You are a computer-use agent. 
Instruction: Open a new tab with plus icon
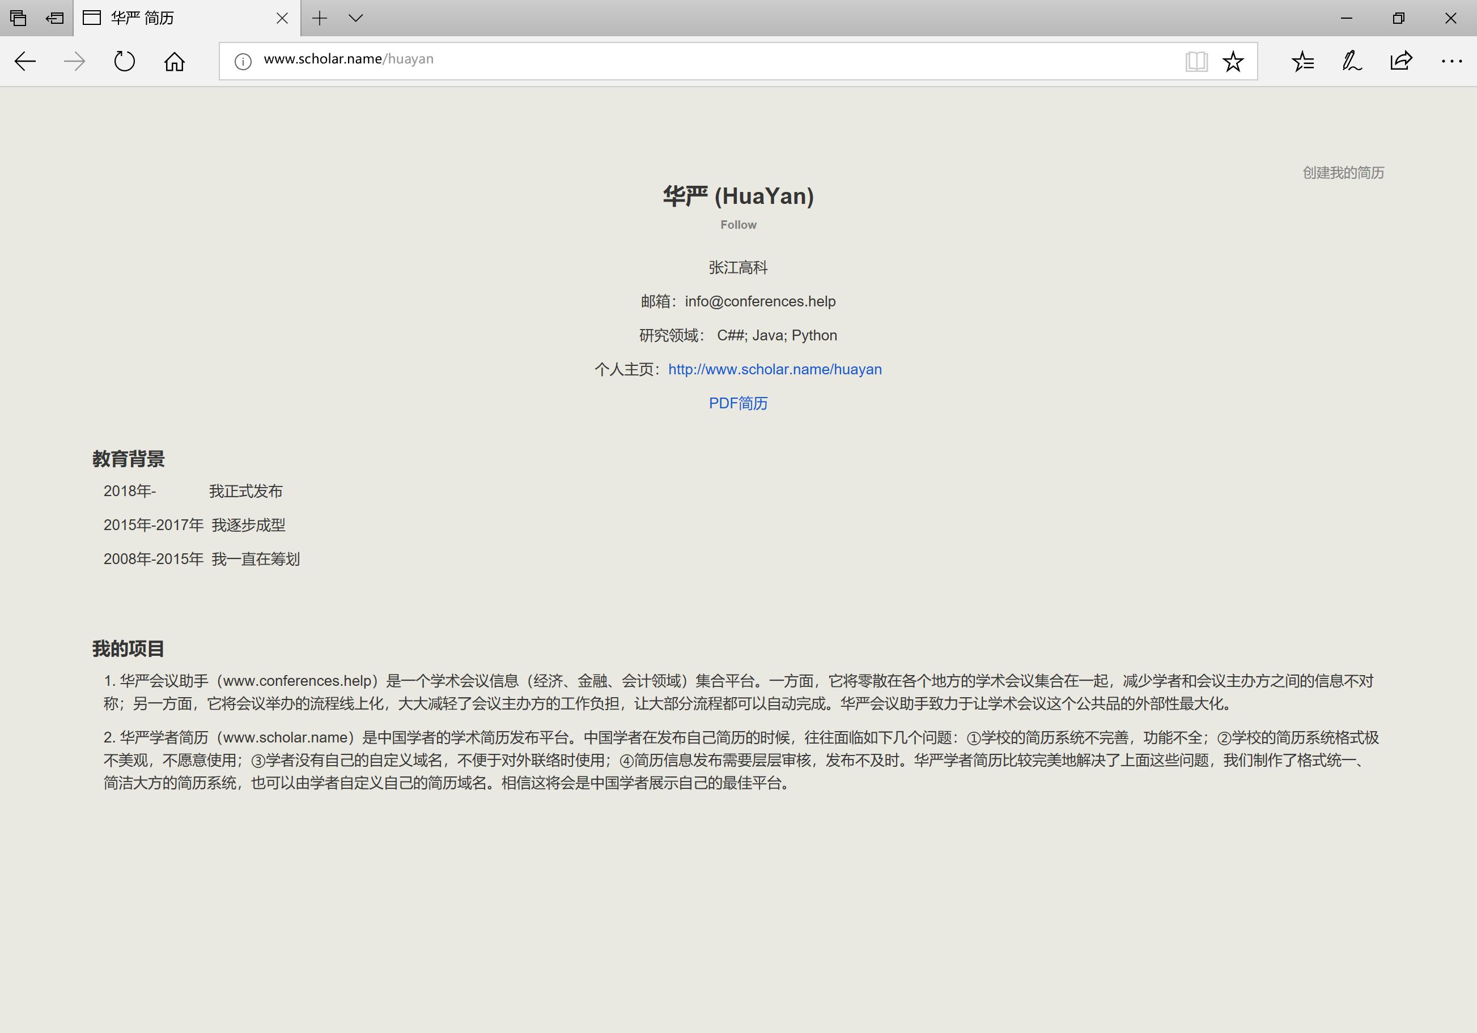(x=319, y=18)
